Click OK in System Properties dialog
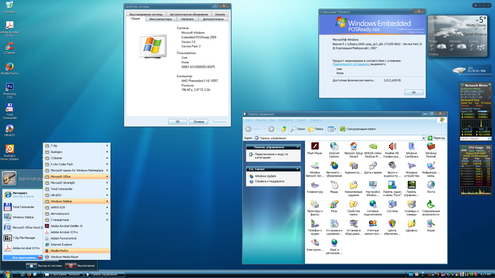The image size is (495, 278). click(x=178, y=122)
